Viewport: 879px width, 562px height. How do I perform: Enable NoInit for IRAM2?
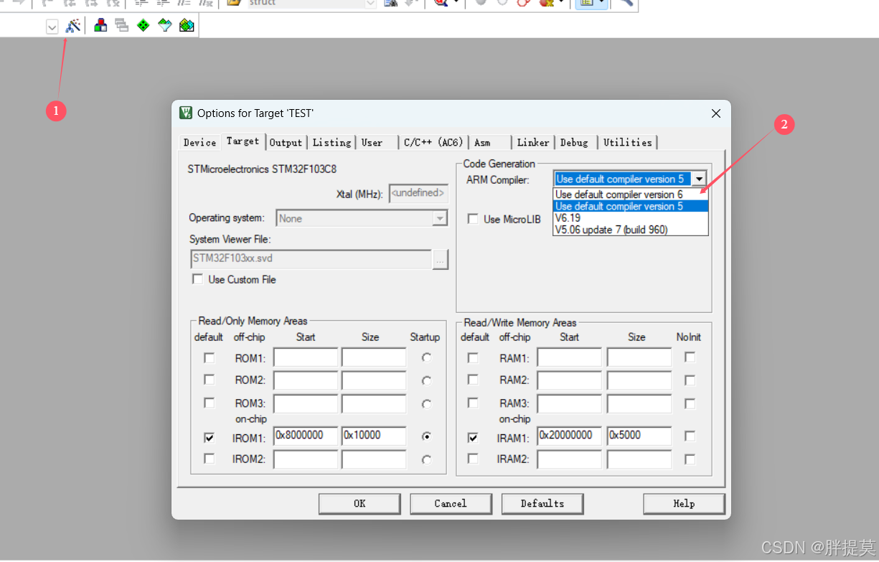[690, 459]
